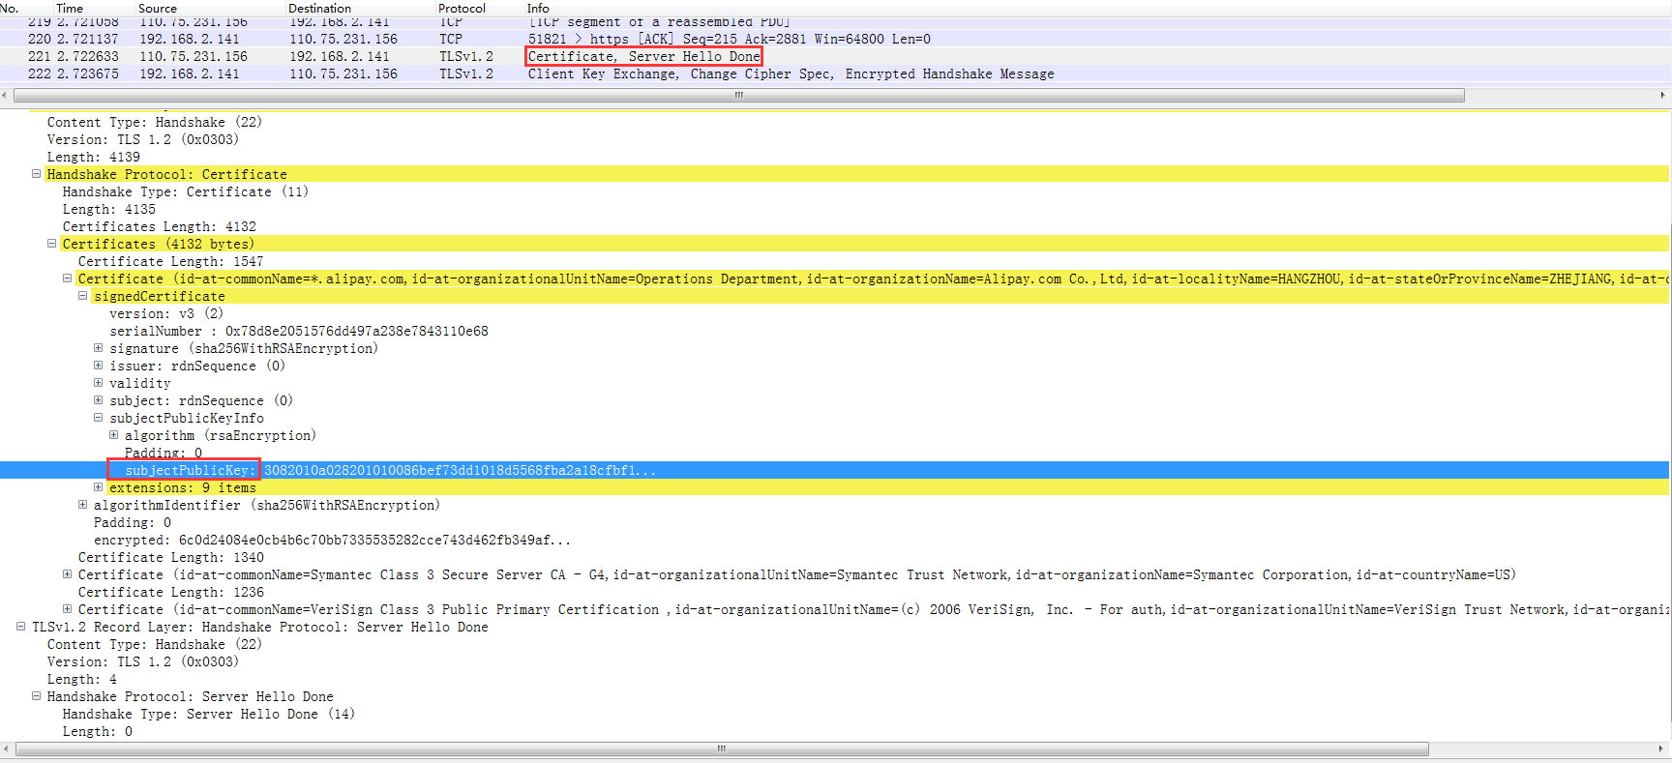Select packet 222 Client Key Exchange row

[790, 73]
